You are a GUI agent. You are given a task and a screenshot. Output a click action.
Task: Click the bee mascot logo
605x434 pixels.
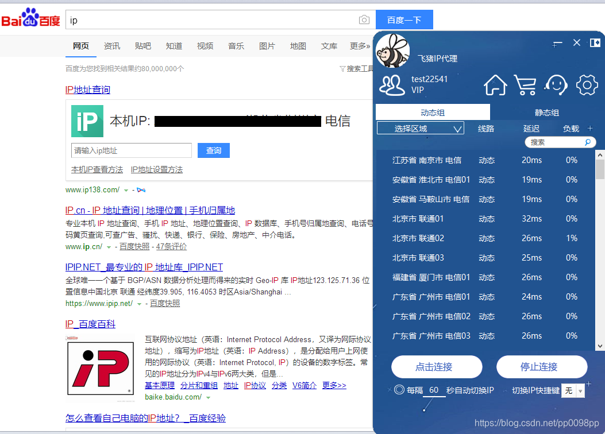point(393,51)
